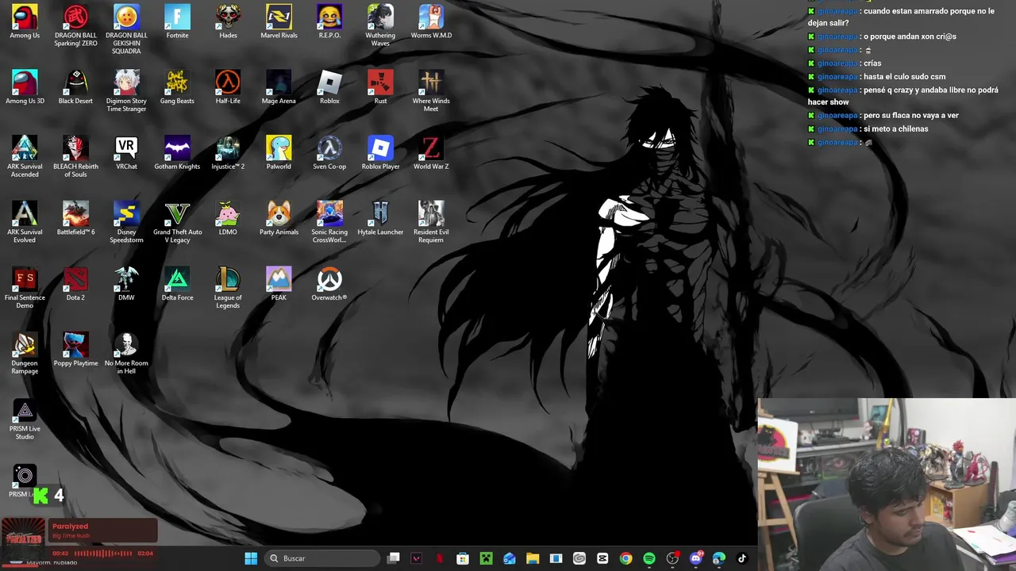Open No More Room in Hell shortcut
Viewport: 1016px width, 571px height.
(x=126, y=354)
